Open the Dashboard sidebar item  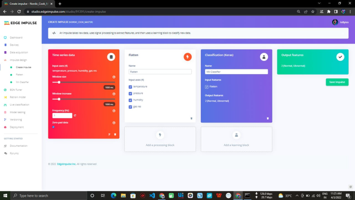16,38
